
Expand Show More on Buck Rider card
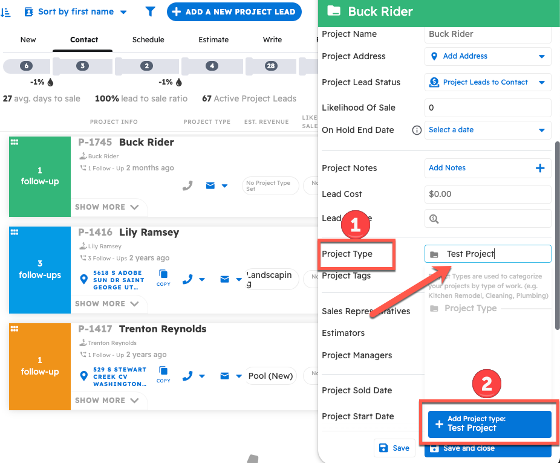point(107,207)
